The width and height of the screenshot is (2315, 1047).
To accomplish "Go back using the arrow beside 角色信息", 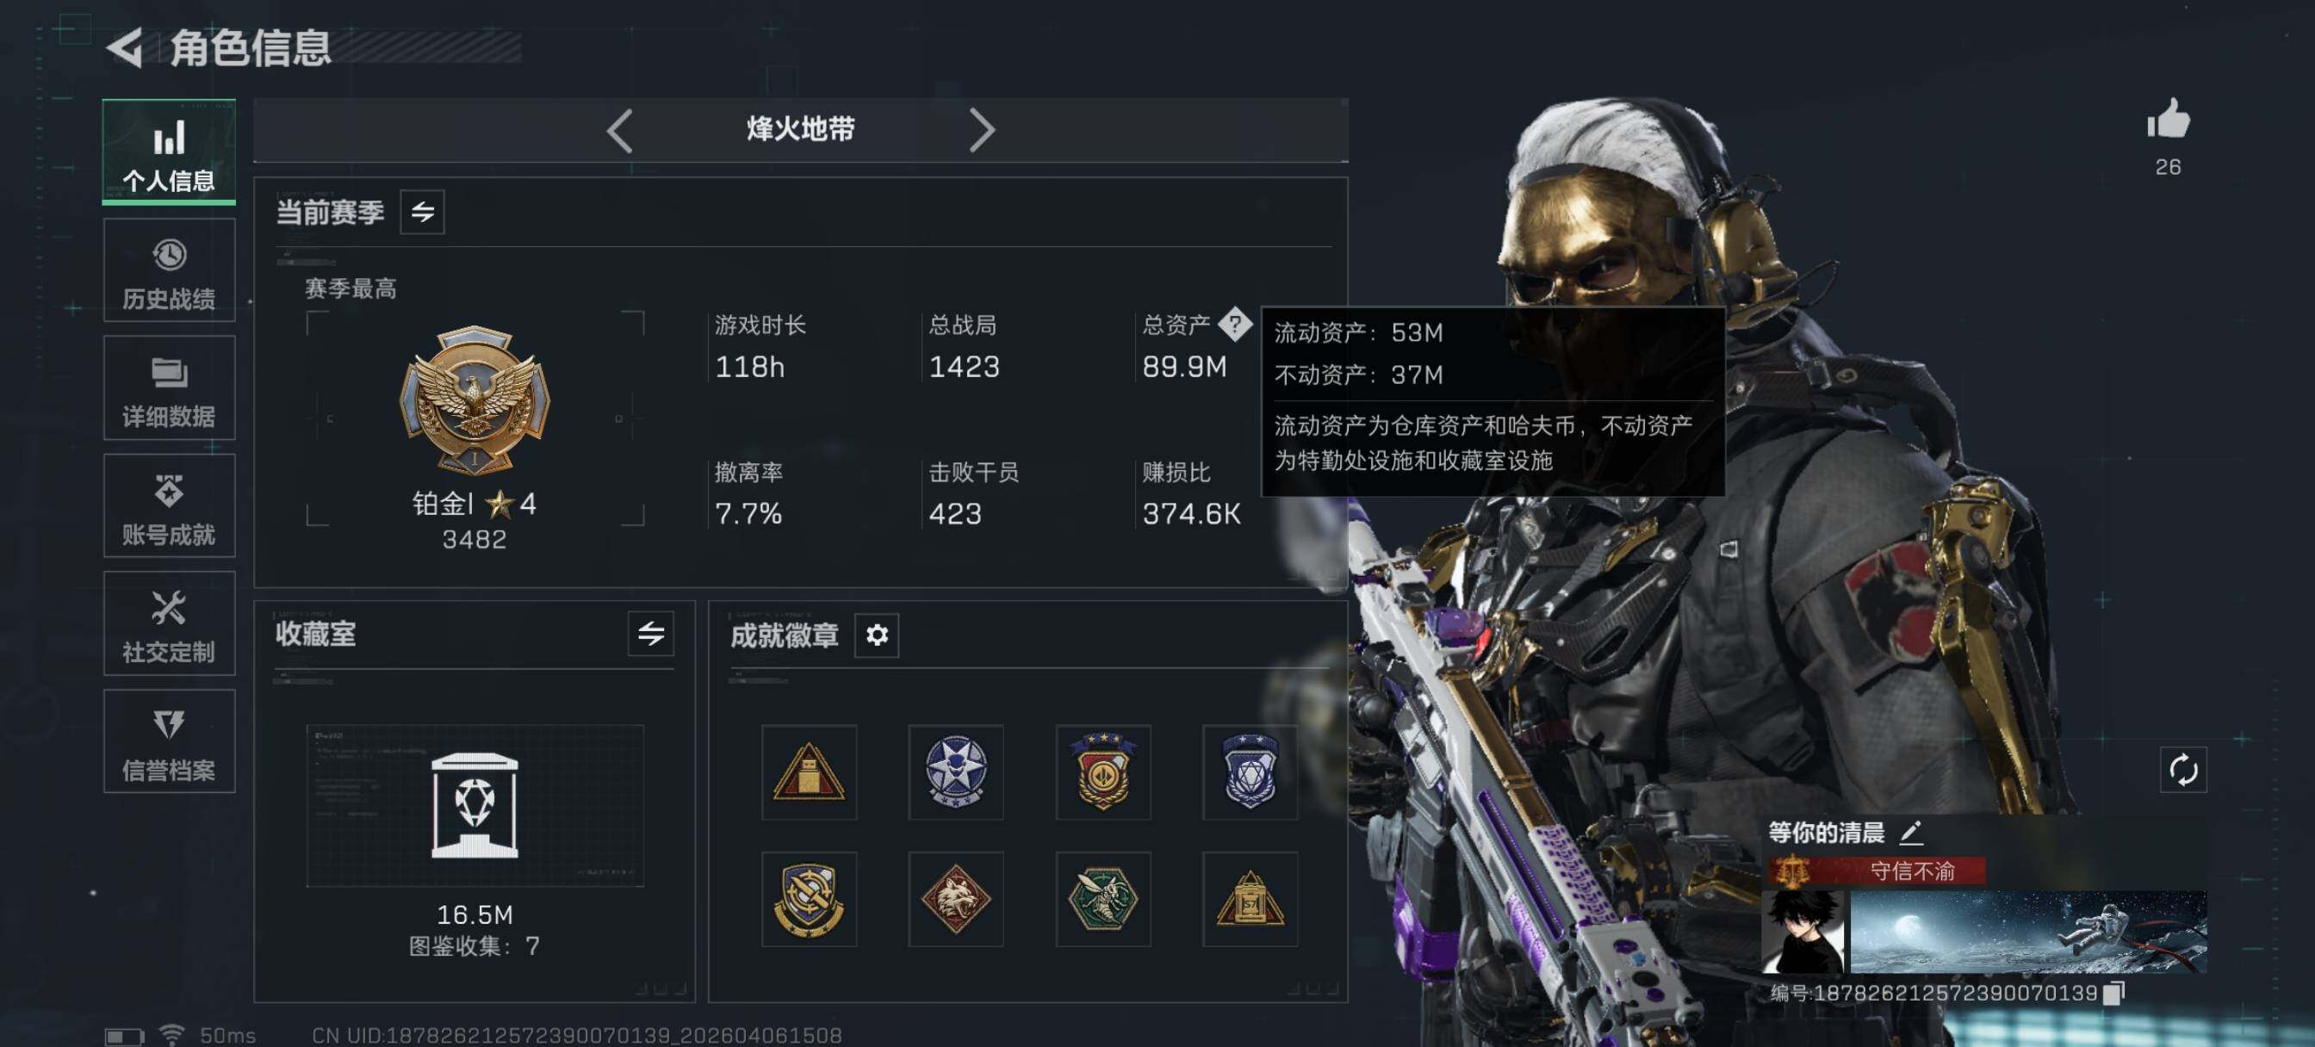I will [x=126, y=48].
